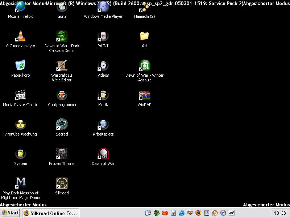Open the VLC media player shortcut

(20, 36)
